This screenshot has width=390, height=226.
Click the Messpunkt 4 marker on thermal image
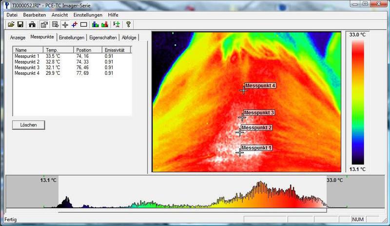pos(243,90)
